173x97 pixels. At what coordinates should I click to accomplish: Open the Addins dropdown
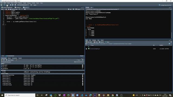coord(35,5)
